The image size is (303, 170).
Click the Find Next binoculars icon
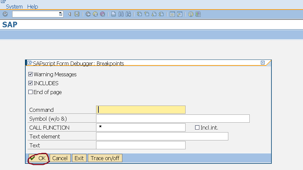(128, 14)
